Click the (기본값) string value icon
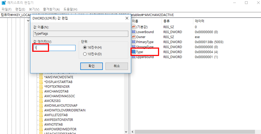The height and width of the screenshot is (134, 261). (x=133, y=27)
